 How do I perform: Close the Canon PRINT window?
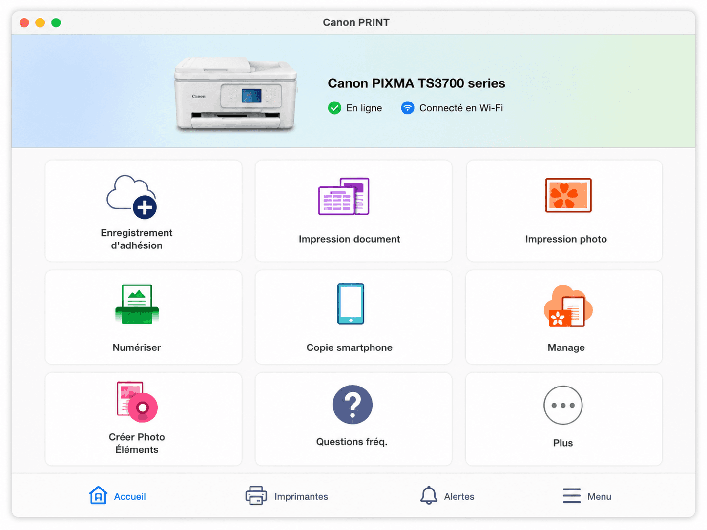[24, 22]
